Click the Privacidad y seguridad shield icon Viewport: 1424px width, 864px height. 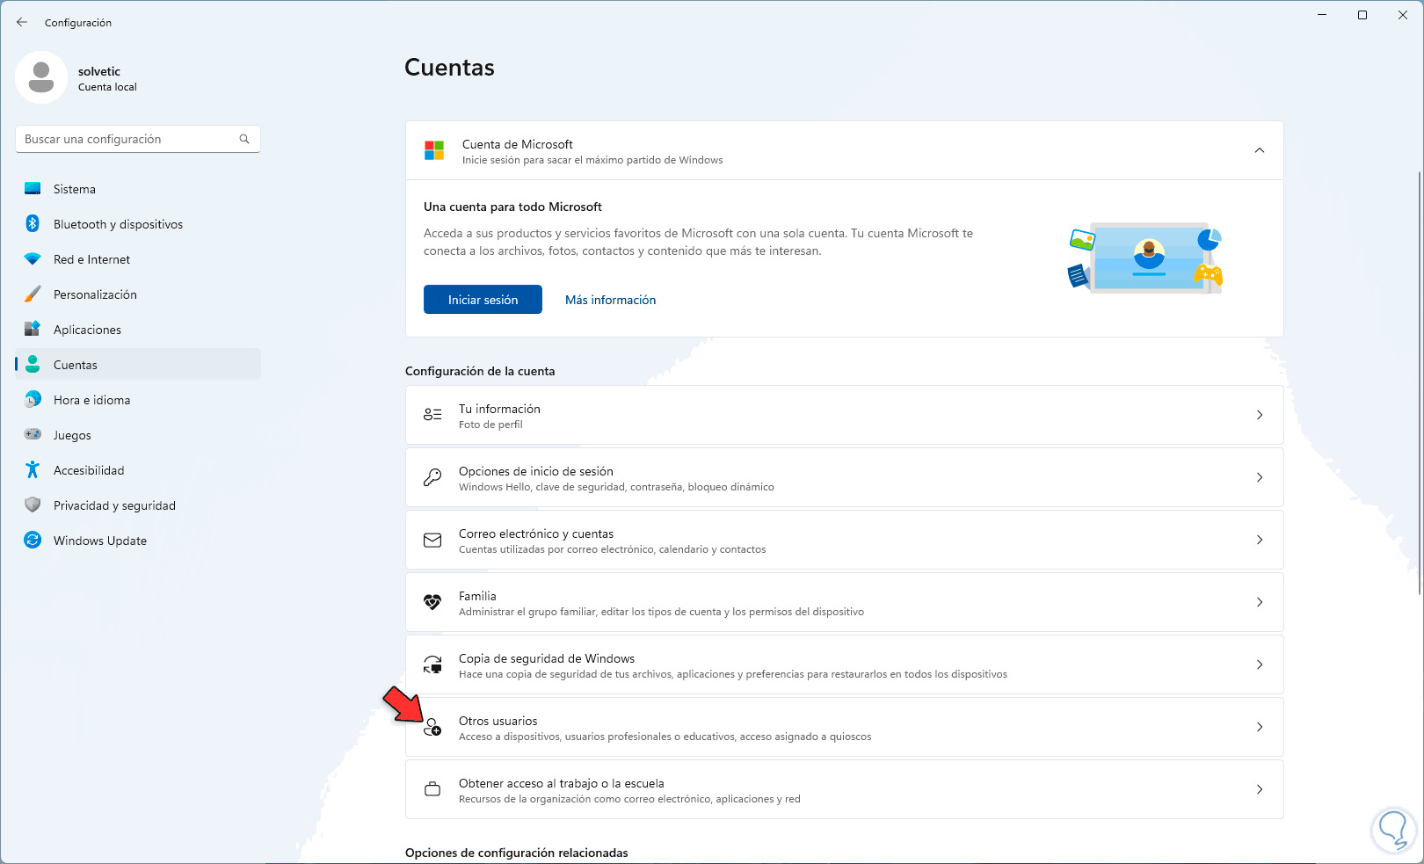(x=33, y=505)
